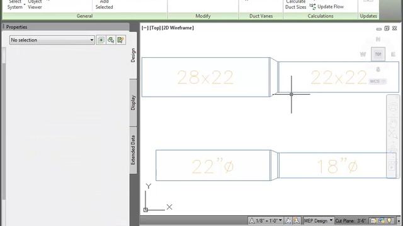
Task: Click the Add Selected button
Action: pyautogui.click(x=104, y=4)
